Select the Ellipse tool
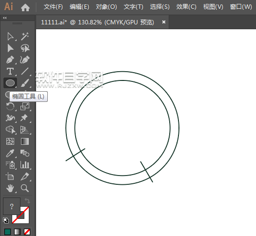This screenshot has width=256, height=236. pyautogui.click(x=10, y=83)
